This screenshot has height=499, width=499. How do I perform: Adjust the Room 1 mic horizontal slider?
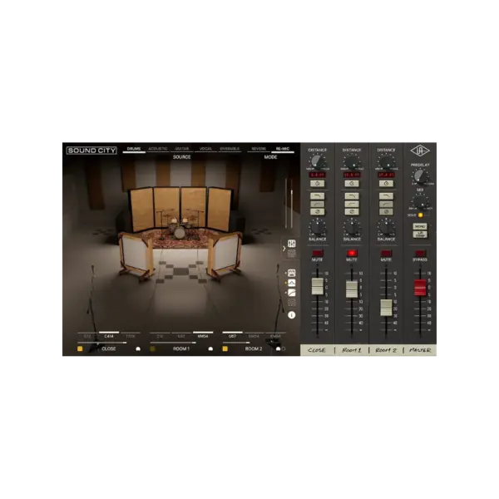click(x=173, y=343)
